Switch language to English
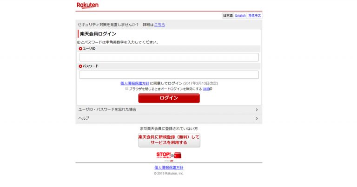Screen dimensions: 357x187 [240, 15]
